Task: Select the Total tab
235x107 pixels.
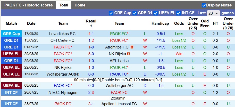Action: [64, 5]
